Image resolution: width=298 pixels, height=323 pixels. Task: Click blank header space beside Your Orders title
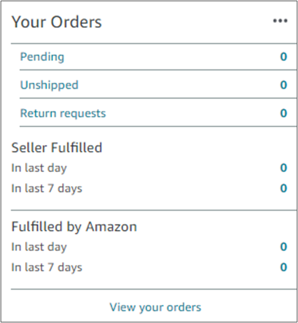(184, 22)
